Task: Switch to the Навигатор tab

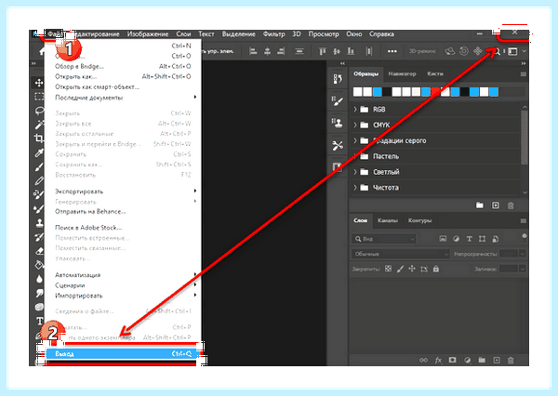Action: coord(402,74)
